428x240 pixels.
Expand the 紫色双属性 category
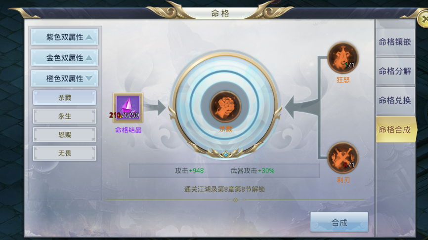64,37
